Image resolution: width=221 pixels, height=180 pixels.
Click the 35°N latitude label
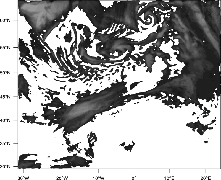5,143
